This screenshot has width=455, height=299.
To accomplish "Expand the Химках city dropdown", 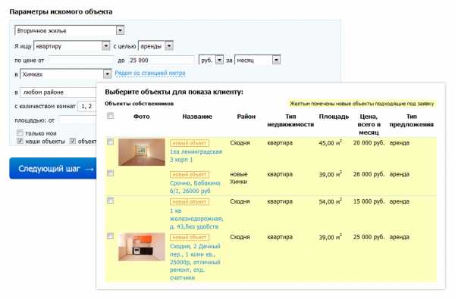I will [65, 74].
